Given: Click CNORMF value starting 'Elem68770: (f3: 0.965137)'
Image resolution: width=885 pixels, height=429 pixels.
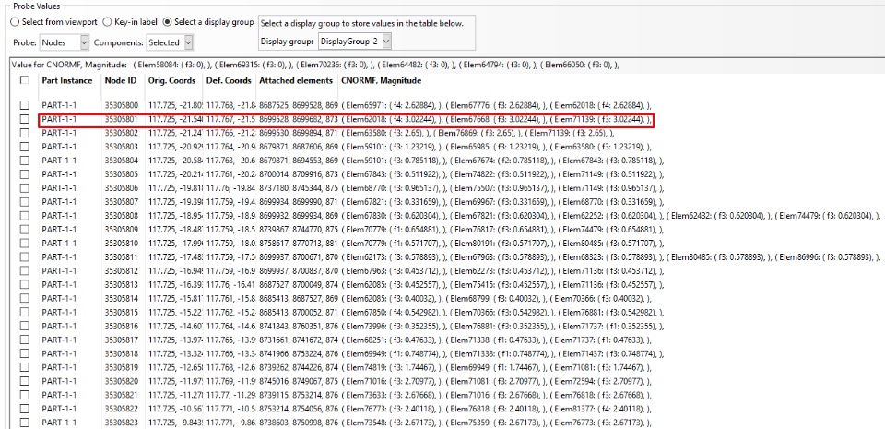Looking at the screenshot, I should [502, 188].
